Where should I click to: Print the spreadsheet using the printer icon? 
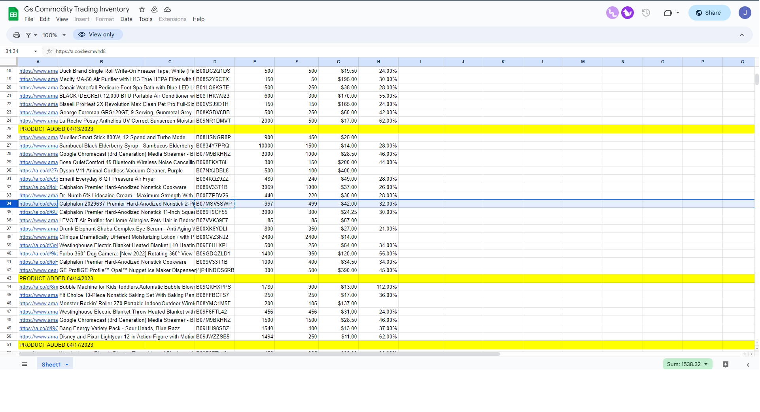coord(17,35)
